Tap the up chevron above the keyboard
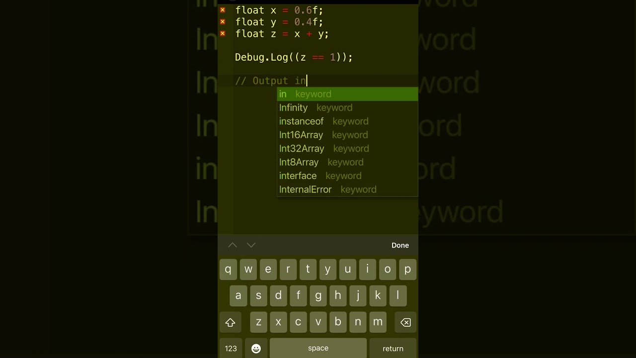 (x=233, y=245)
